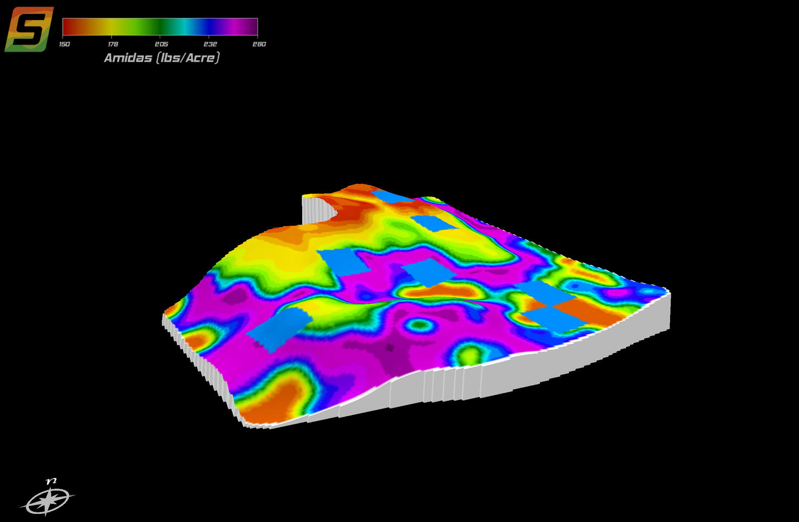Click the compass rose icon
The width and height of the screenshot is (799, 522).
(48, 501)
